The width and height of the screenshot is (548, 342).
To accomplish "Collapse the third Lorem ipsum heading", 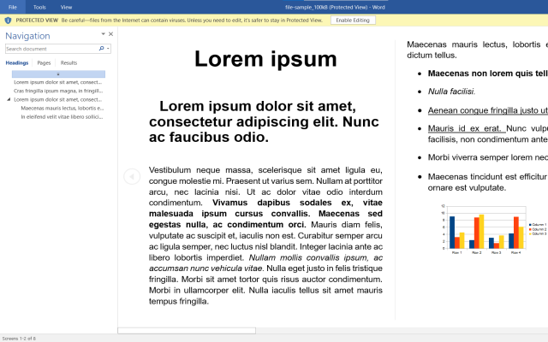I will 8,99.
